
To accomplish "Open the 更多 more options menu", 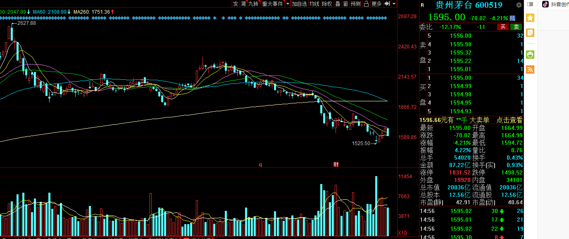I will click(x=376, y=4).
